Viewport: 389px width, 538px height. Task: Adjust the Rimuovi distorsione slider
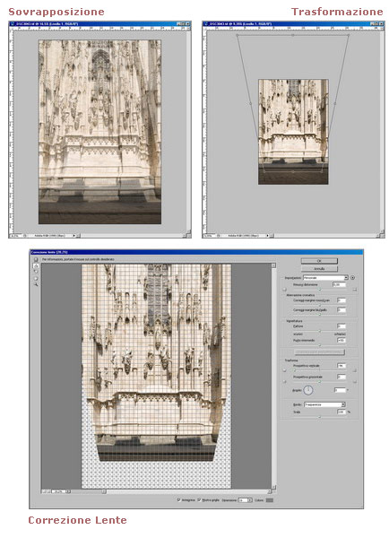point(320,290)
